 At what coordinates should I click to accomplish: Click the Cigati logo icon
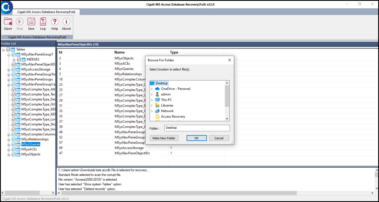[x=6, y=7]
